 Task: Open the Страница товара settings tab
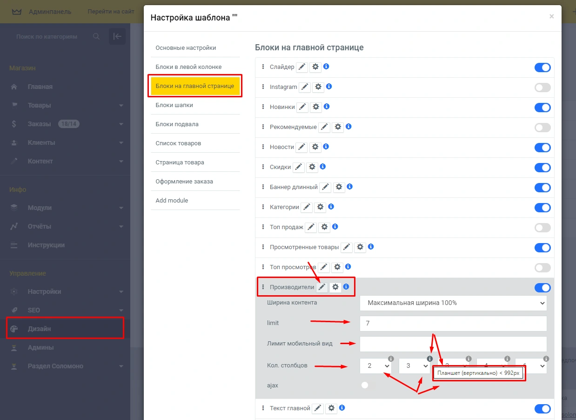point(180,163)
